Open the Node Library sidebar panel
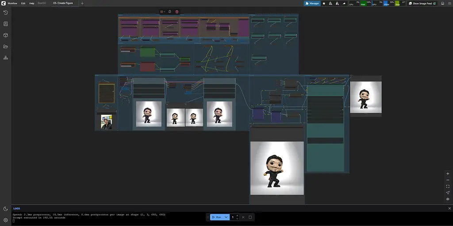Viewport: 453px width, 226px height. (x=5, y=24)
